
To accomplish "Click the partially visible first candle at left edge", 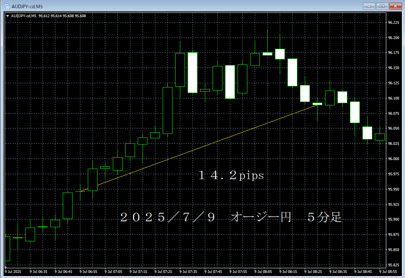I will [x=7, y=248].
